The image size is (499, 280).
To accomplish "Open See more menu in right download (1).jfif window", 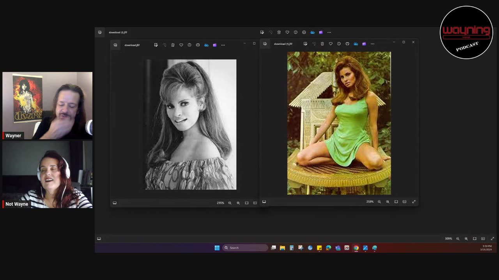I will [372, 44].
